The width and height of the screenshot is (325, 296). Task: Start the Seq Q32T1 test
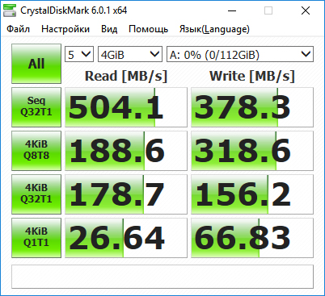click(36, 107)
